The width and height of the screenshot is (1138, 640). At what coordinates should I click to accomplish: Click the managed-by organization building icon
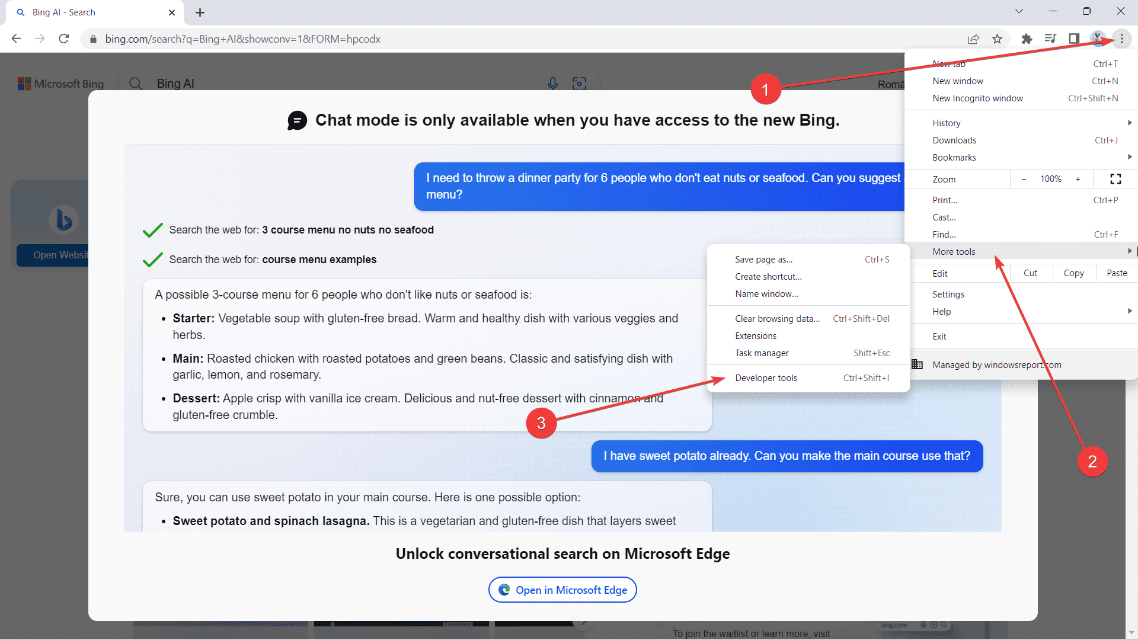tap(917, 364)
